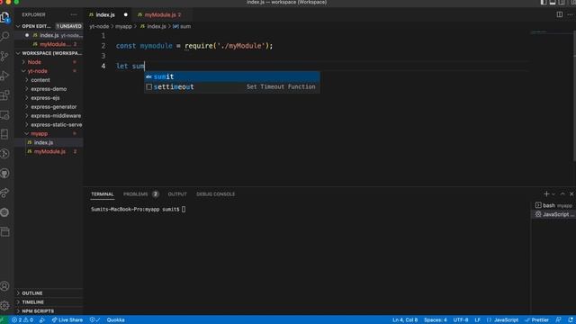Open the Accounts menu icon

tap(4, 286)
